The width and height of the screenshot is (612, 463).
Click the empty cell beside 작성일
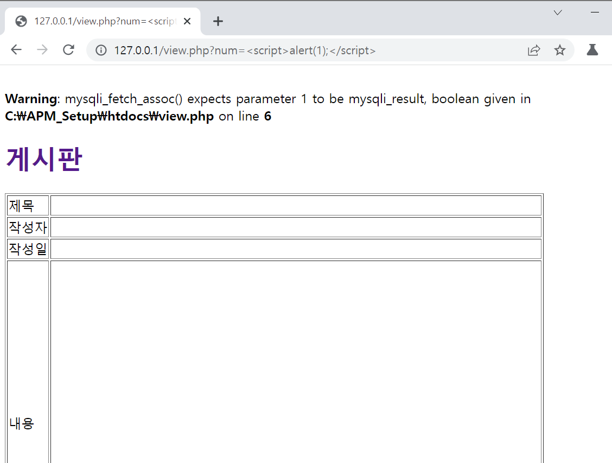[296, 249]
